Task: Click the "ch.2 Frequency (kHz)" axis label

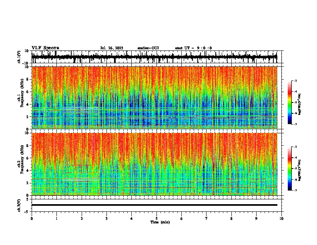Action: click(20, 160)
